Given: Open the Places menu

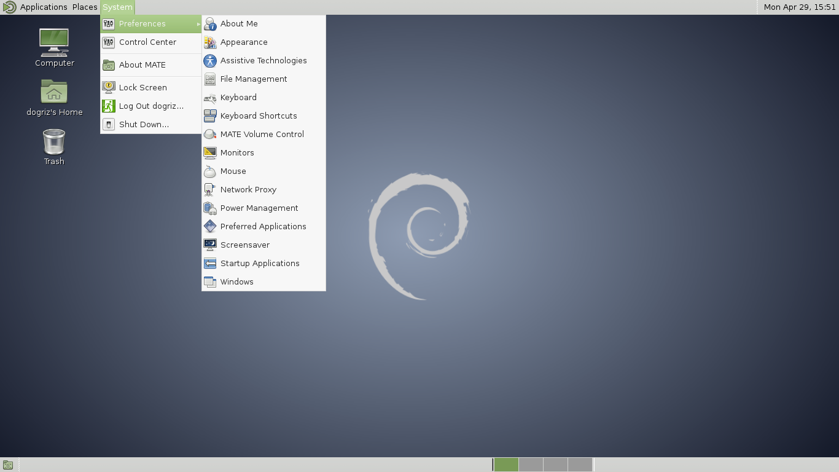Looking at the screenshot, I should pyautogui.click(x=85, y=7).
